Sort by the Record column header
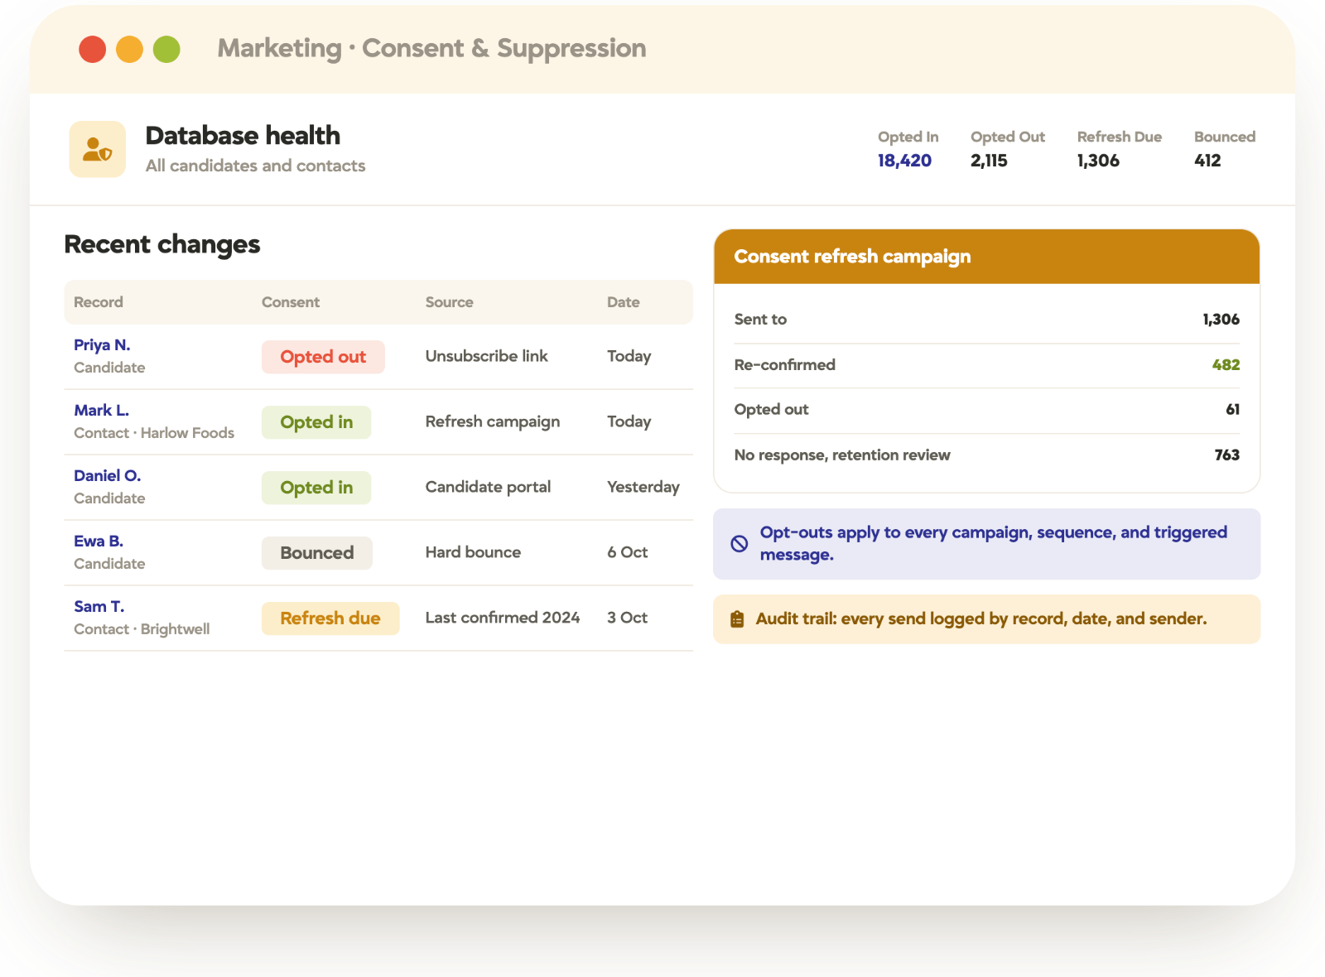 [99, 302]
